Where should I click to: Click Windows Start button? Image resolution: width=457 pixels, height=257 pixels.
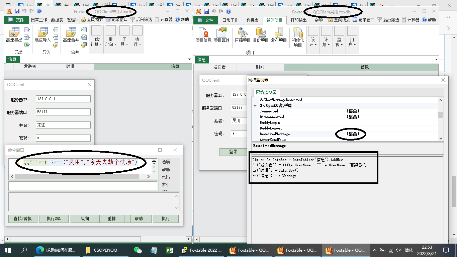coord(8,250)
